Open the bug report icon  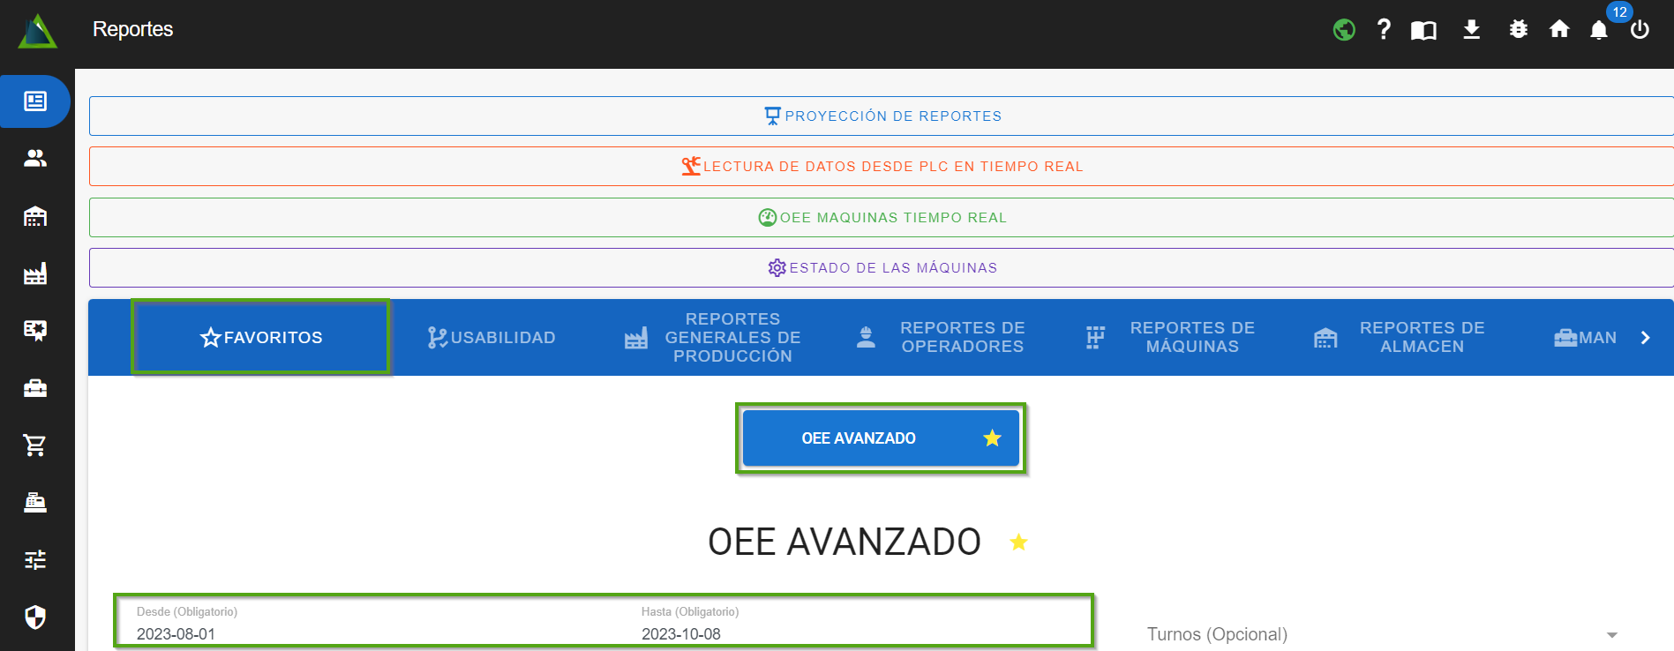(x=1518, y=30)
